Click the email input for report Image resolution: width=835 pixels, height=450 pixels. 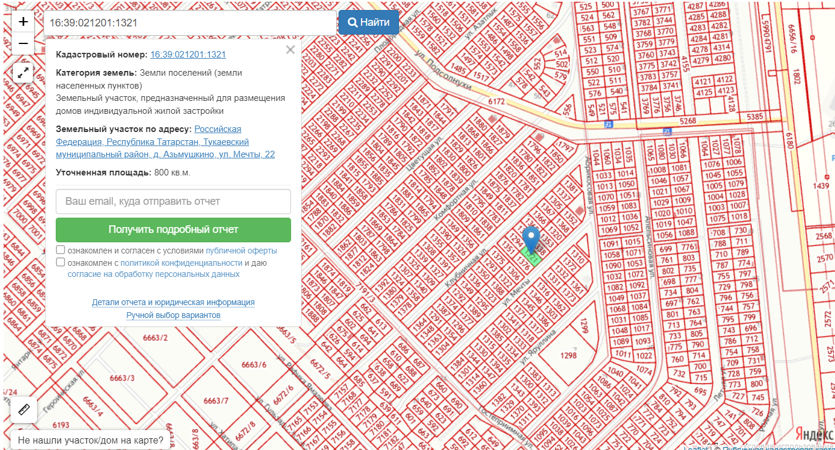[x=173, y=201]
